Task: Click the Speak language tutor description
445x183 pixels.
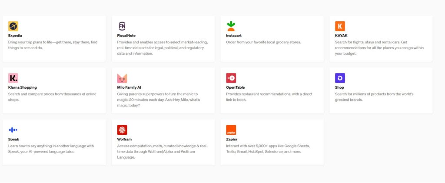Action: (x=51, y=149)
